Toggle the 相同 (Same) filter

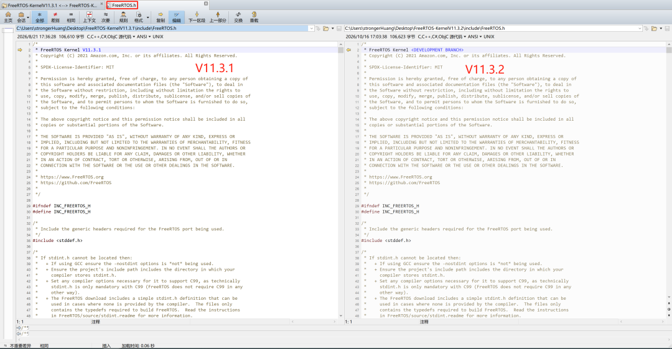coord(71,17)
